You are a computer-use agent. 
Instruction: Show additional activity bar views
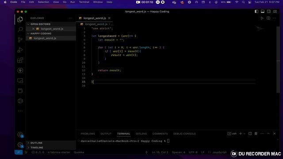tap(20, 111)
